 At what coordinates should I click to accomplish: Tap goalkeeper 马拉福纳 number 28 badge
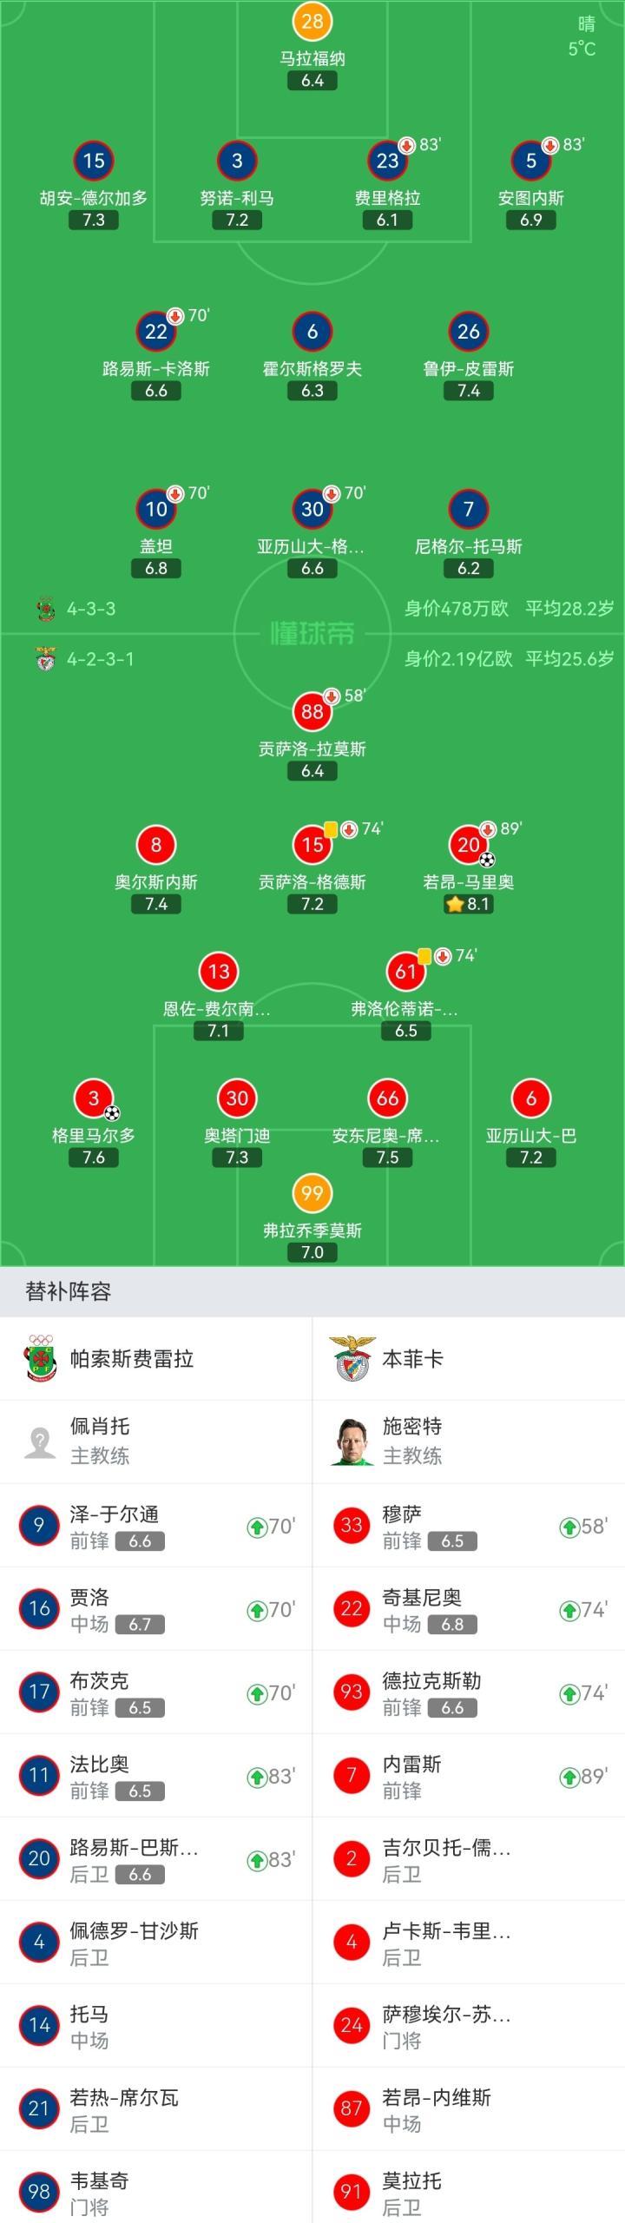pyautogui.click(x=312, y=22)
